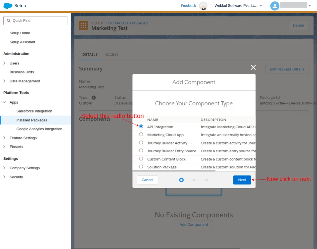Select the Journey Builder Entry Source radio button

click(141, 151)
